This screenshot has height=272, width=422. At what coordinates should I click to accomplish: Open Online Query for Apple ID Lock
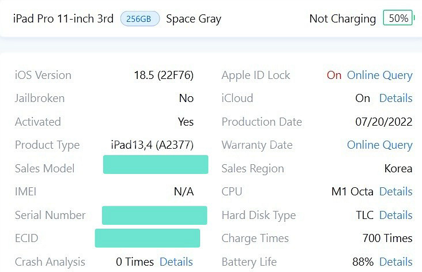point(379,75)
